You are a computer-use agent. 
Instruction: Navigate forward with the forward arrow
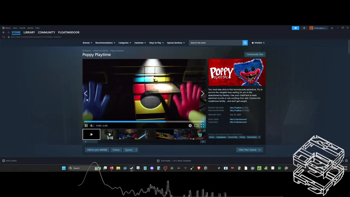[x=8, y=32]
